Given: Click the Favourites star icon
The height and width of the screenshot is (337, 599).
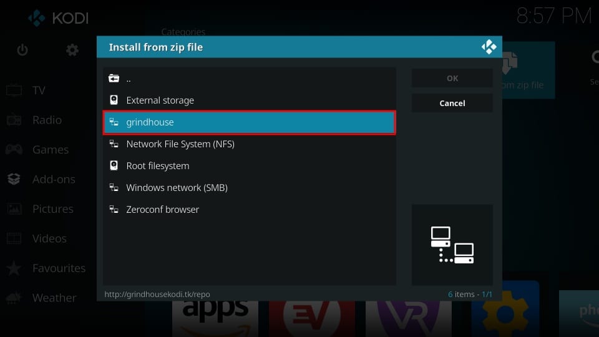Looking at the screenshot, I should click(x=14, y=268).
